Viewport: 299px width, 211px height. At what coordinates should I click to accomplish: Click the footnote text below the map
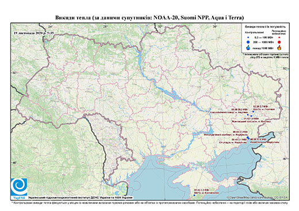point(149,202)
